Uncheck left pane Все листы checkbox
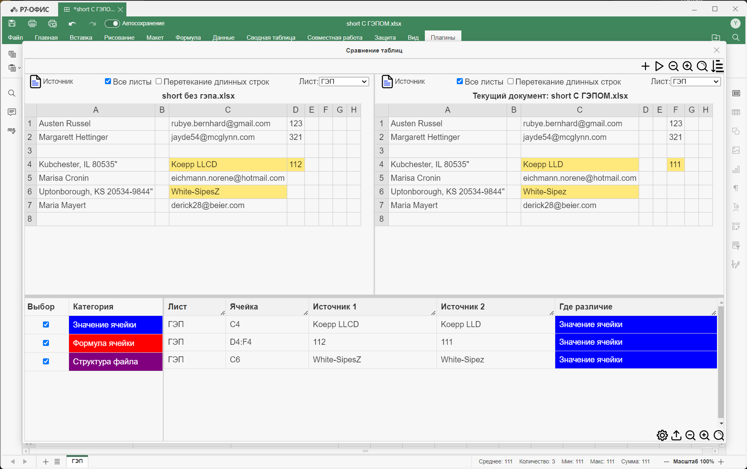 (x=108, y=81)
